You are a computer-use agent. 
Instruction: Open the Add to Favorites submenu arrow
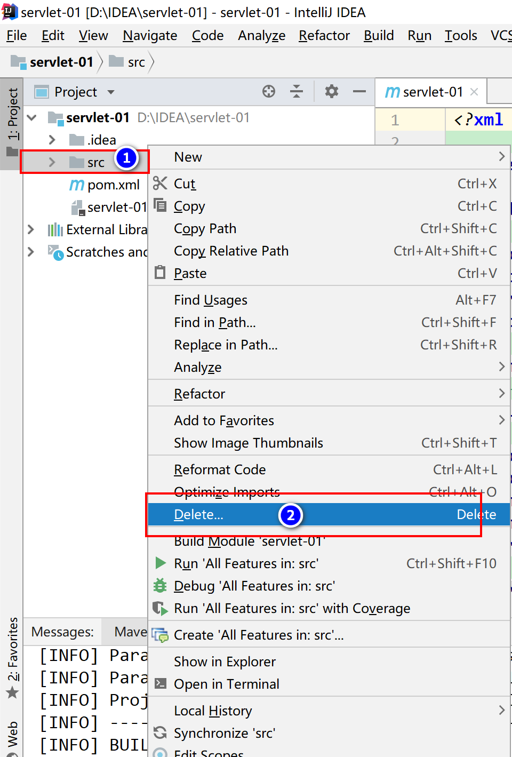click(x=501, y=420)
